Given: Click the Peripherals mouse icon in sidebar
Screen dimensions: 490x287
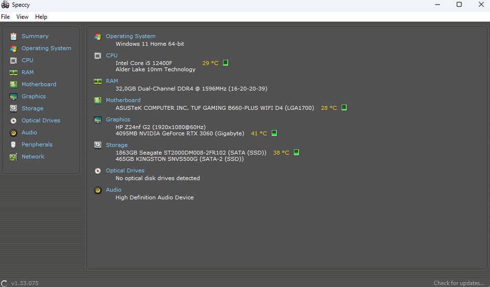Looking at the screenshot, I should coord(13,145).
